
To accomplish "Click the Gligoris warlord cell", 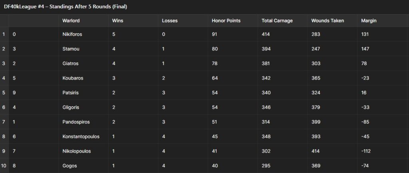I will 71,107.
